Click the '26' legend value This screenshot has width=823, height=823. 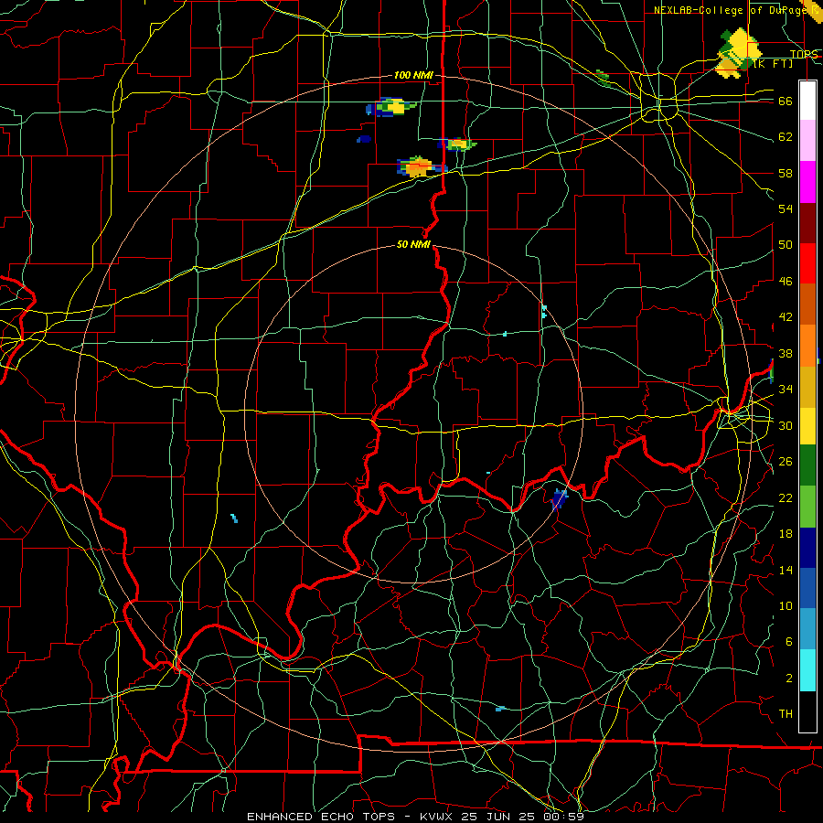pyautogui.click(x=786, y=462)
